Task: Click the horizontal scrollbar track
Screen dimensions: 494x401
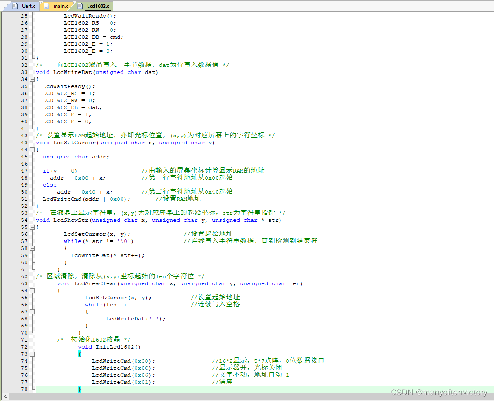Action: click(x=251, y=397)
